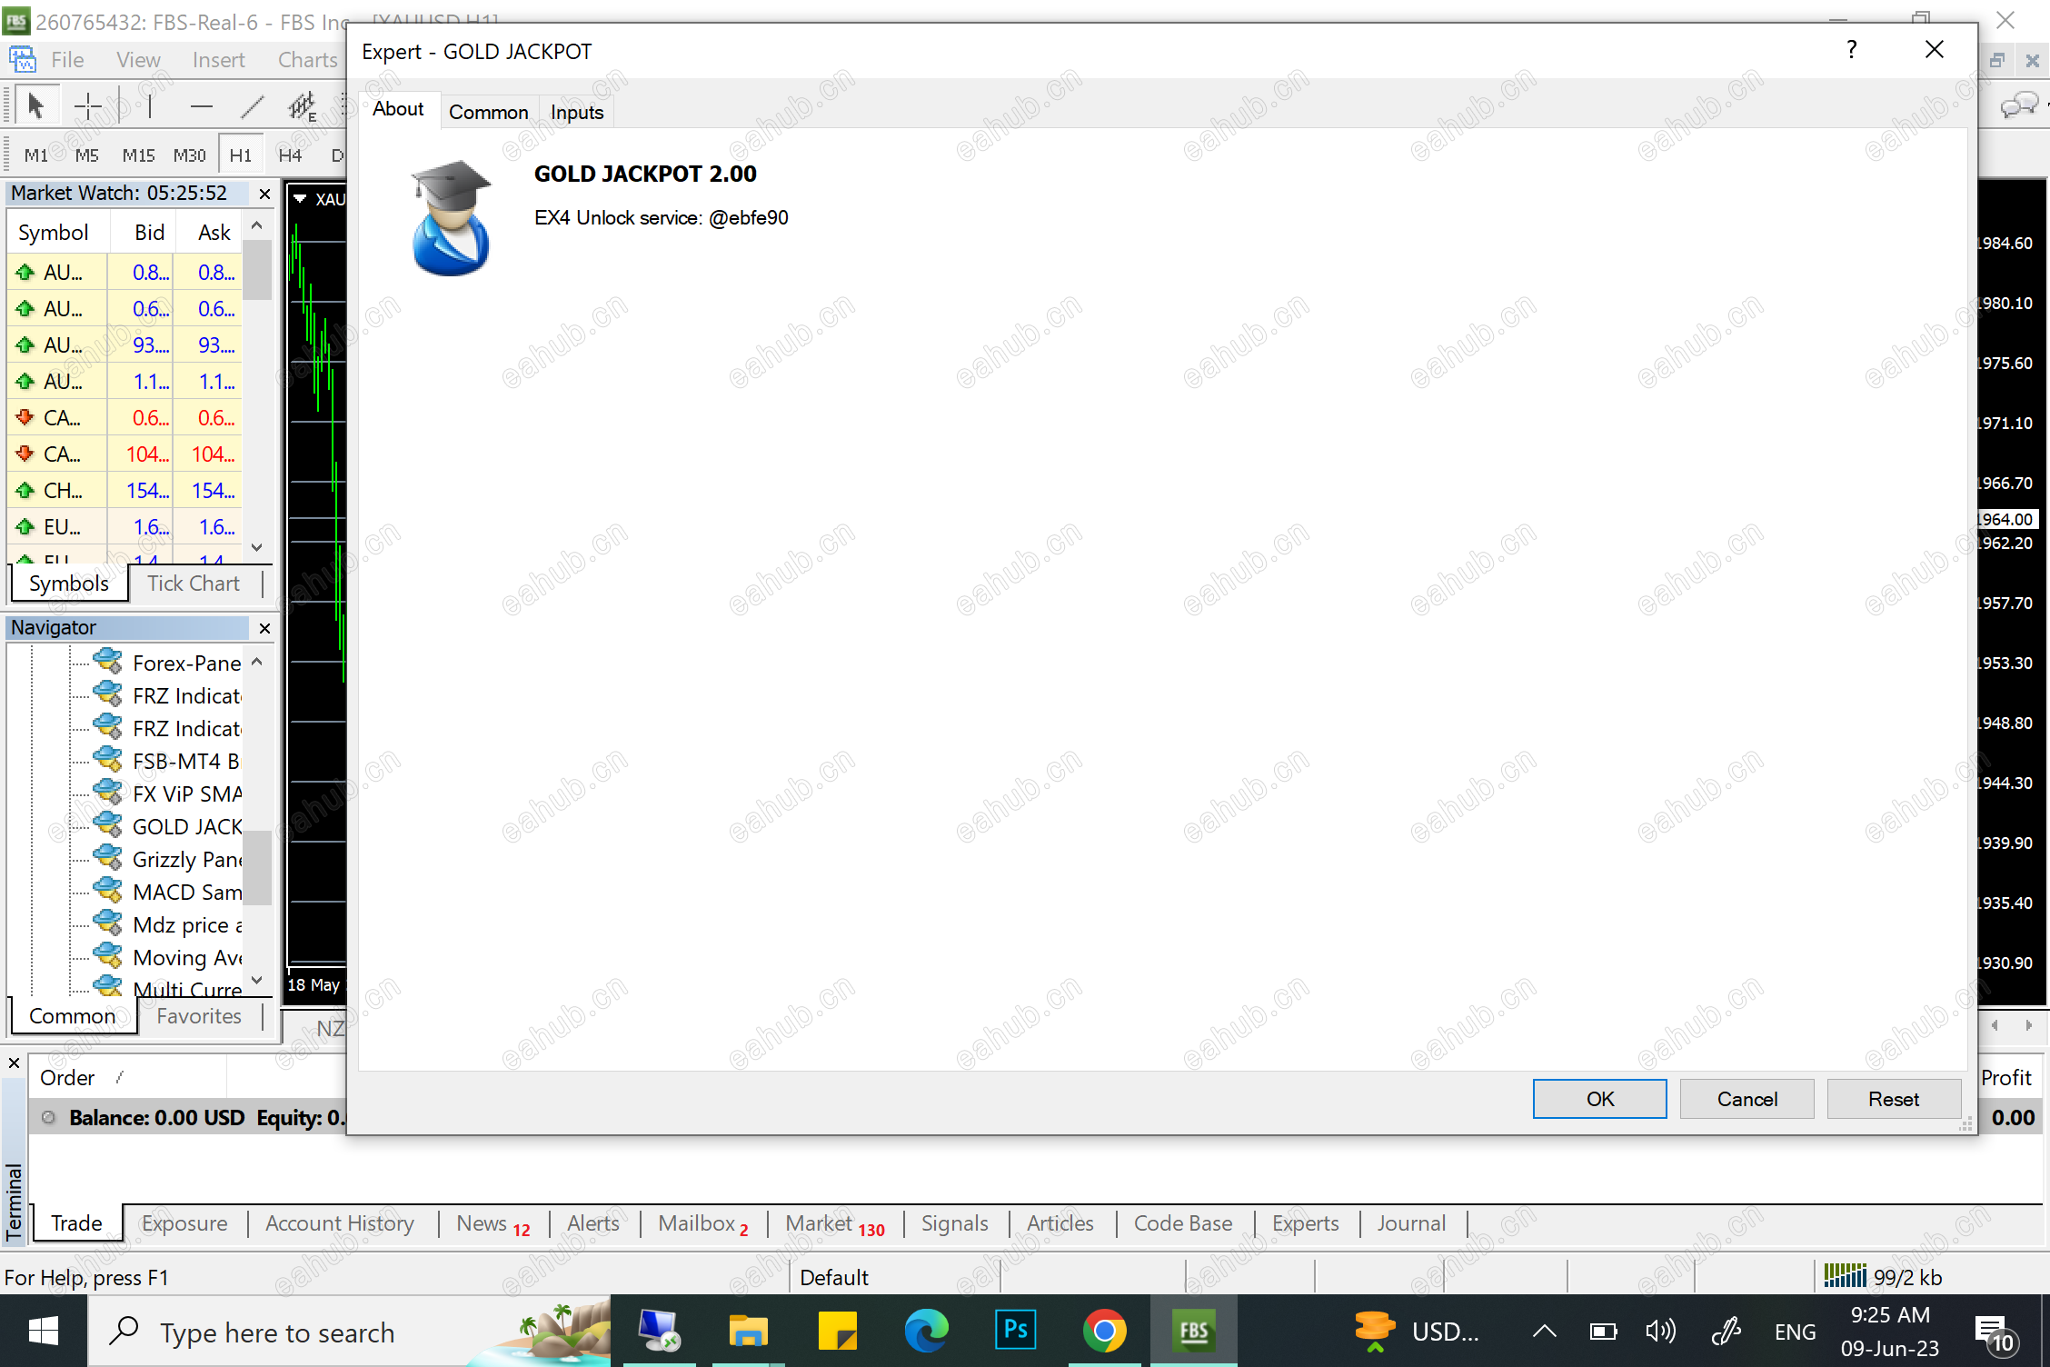Image resolution: width=2050 pixels, height=1367 pixels.
Task: Click the connection status bars icon
Action: click(1845, 1276)
